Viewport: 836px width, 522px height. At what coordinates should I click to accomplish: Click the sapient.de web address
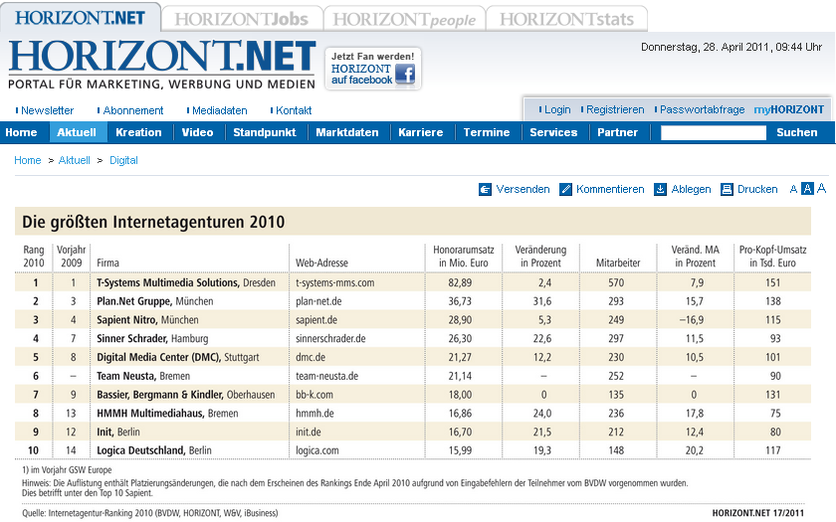316,320
